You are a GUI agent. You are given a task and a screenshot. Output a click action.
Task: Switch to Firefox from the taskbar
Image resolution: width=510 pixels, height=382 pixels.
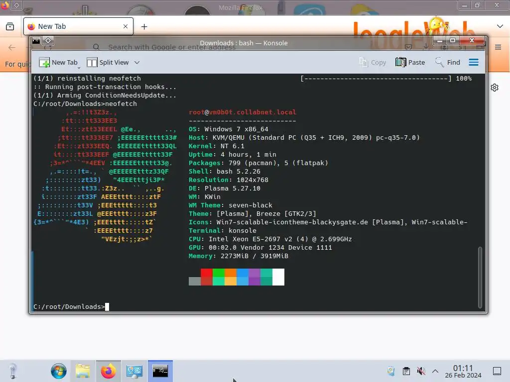click(x=108, y=371)
